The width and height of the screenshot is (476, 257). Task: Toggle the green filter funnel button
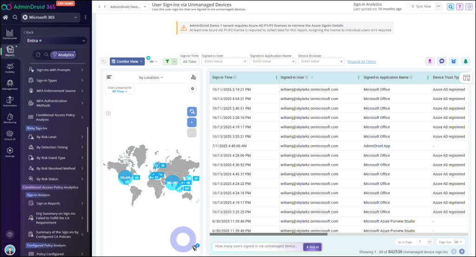(x=167, y=62)
